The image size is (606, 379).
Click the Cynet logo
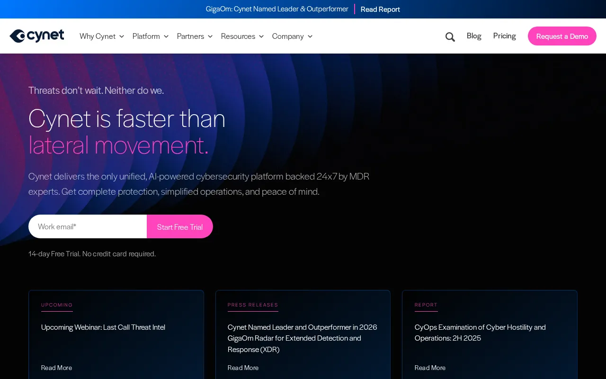(37, 36)
